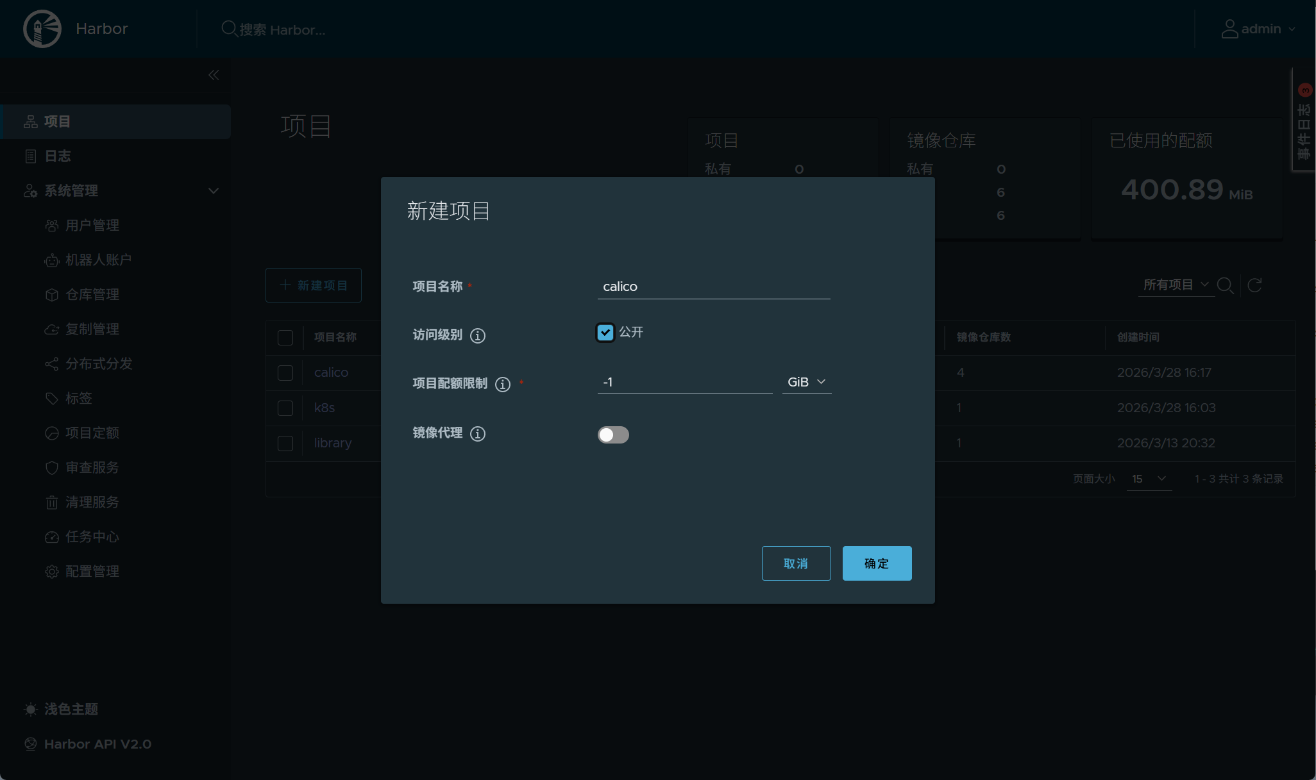This screenshot has height=780, width=1316.
Task: Click the 确定 button in dialog
Action: pyautogui.click(x=877, y=563)
